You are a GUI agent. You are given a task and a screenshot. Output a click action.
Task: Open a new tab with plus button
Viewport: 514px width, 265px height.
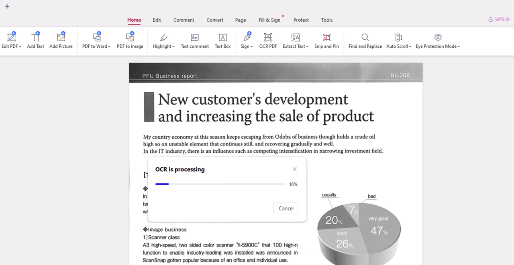[x=7, y=6]
